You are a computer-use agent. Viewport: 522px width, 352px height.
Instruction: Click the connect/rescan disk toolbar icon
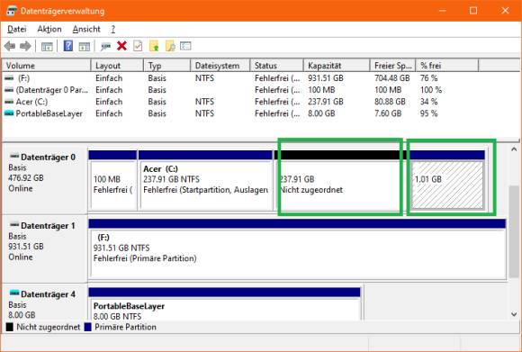(x=105, y=46)
